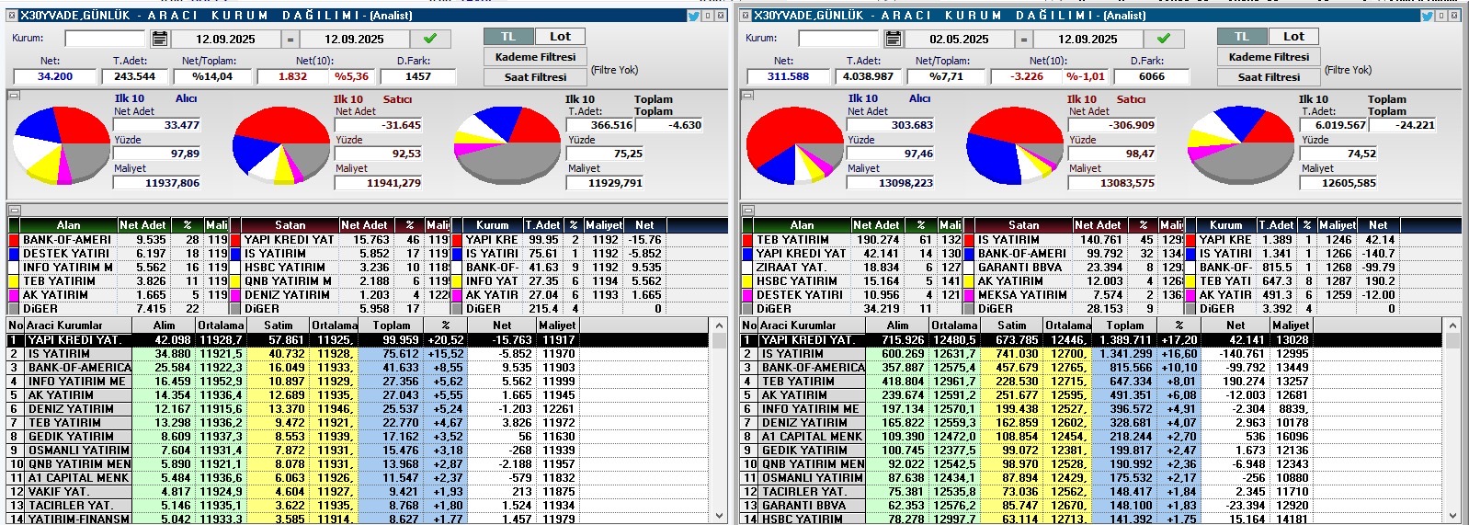The image size is (1469, 525).
Task: Open calendar picker in left window
Action: (x=160, y=39)
